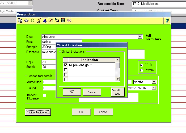Click the Indication column header
Image resolution: width=186 pixels, height=133 pixels.
92,60
